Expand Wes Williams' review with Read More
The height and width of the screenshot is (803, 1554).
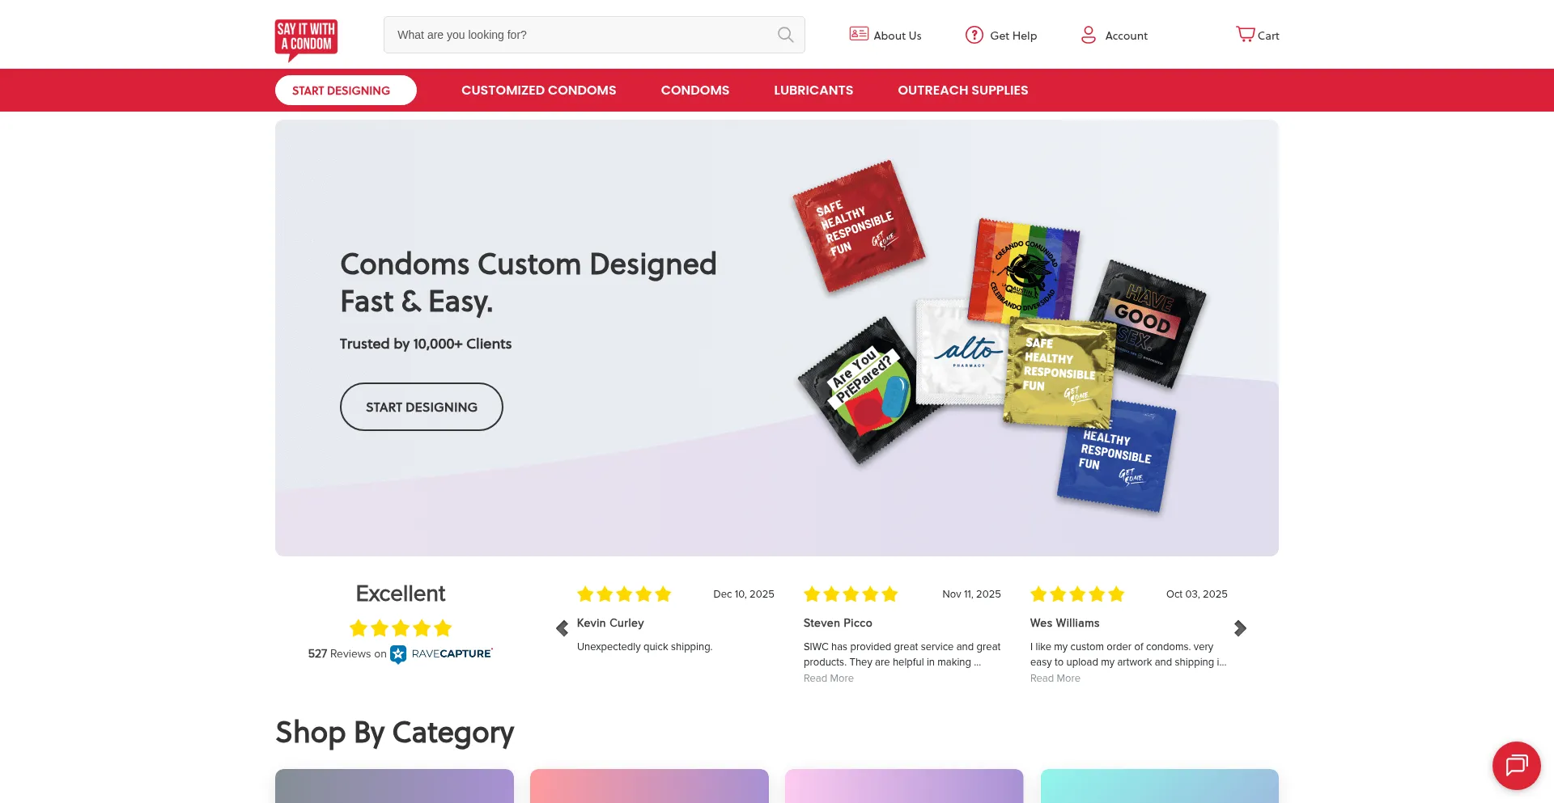[x=1055, y=678]
